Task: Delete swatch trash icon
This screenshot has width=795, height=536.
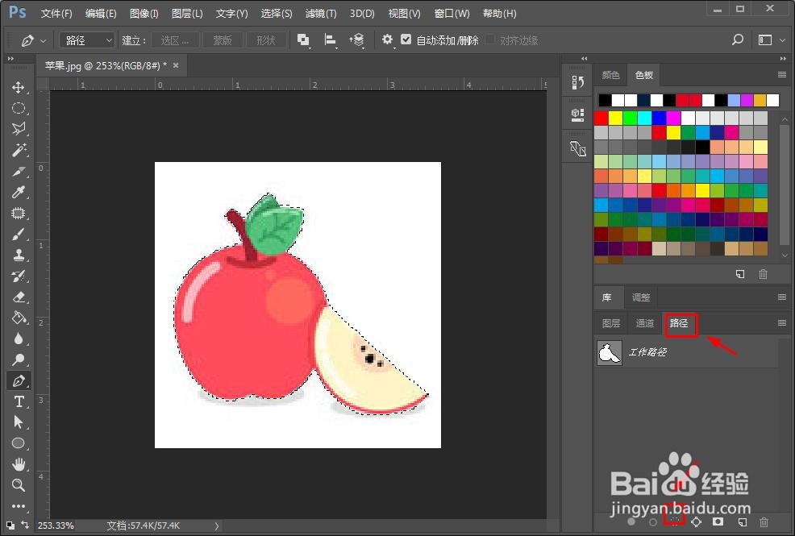Action: (763, 274)
